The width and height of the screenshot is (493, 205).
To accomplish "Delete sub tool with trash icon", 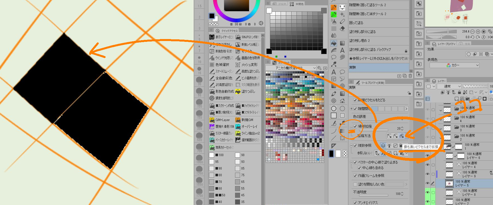I will [410, 76].
